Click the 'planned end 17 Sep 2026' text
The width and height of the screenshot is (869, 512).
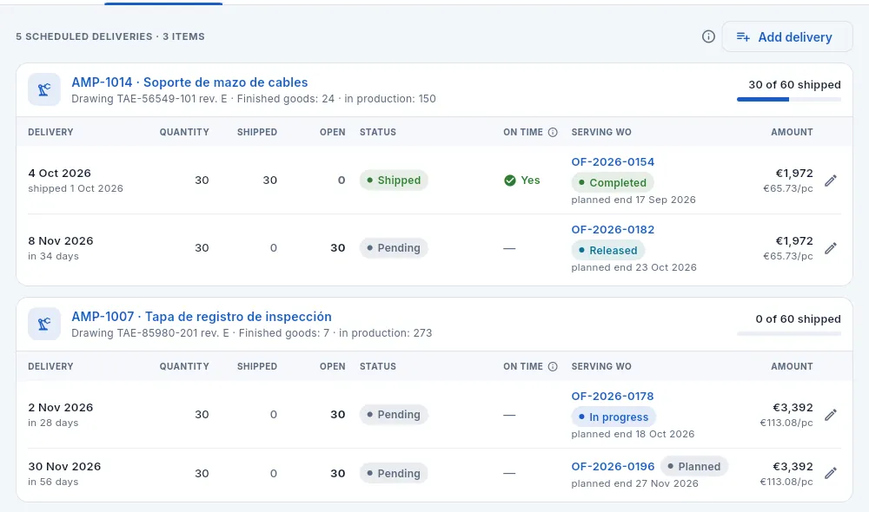(x=634, y=200)
